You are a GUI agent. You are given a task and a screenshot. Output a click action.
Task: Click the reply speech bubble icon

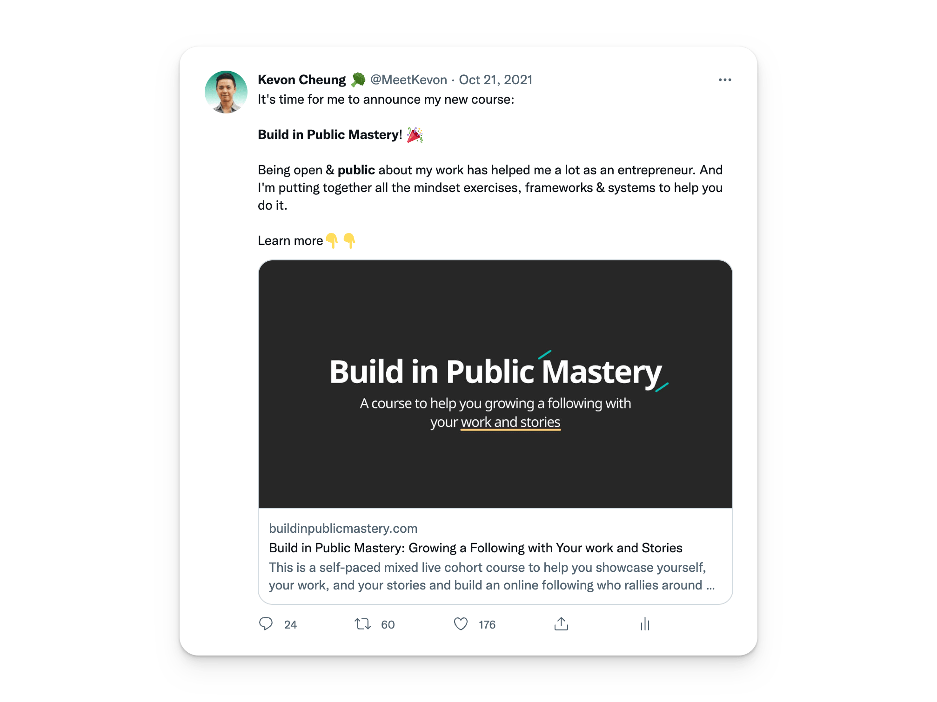click(x=266, y=624)
